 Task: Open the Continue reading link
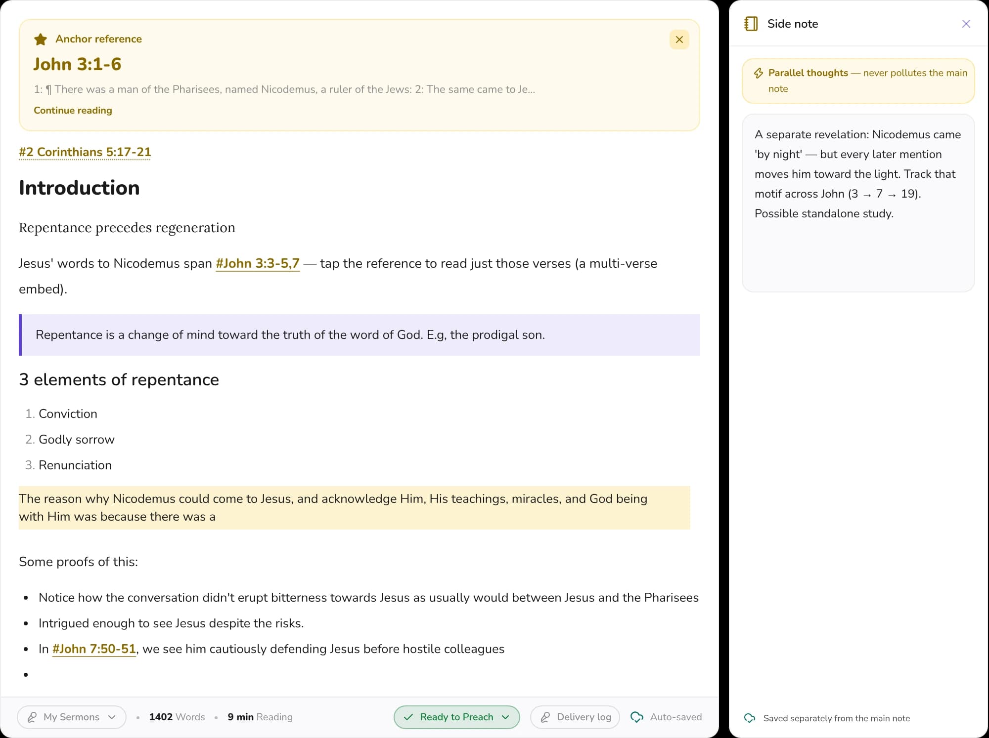pos(73,110)
